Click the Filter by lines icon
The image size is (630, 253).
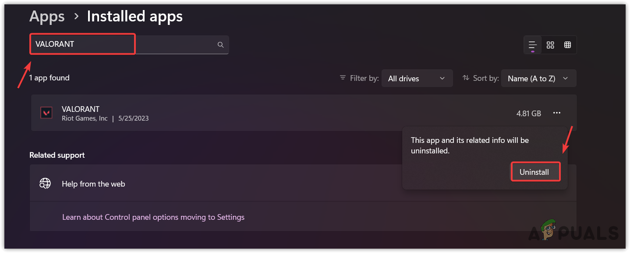pyautogui.click(x=343, y=78)
